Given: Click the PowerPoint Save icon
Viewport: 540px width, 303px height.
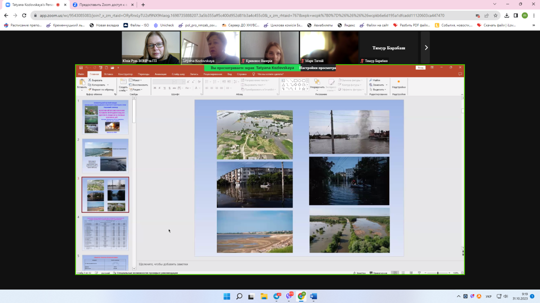Looking at the screenshot, I should click(81, 68).
